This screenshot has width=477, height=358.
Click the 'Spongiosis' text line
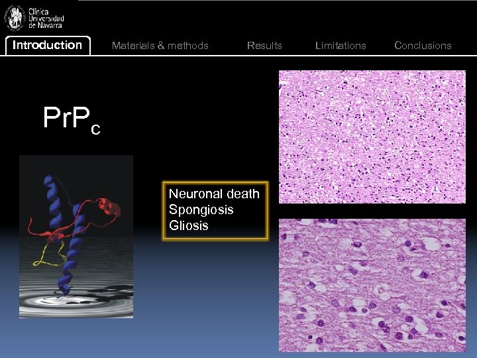(x=201, y=210)
